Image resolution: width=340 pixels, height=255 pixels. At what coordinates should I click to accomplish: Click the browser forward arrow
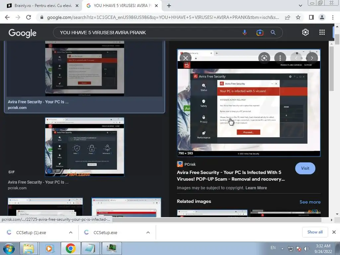tap(18, 17)
